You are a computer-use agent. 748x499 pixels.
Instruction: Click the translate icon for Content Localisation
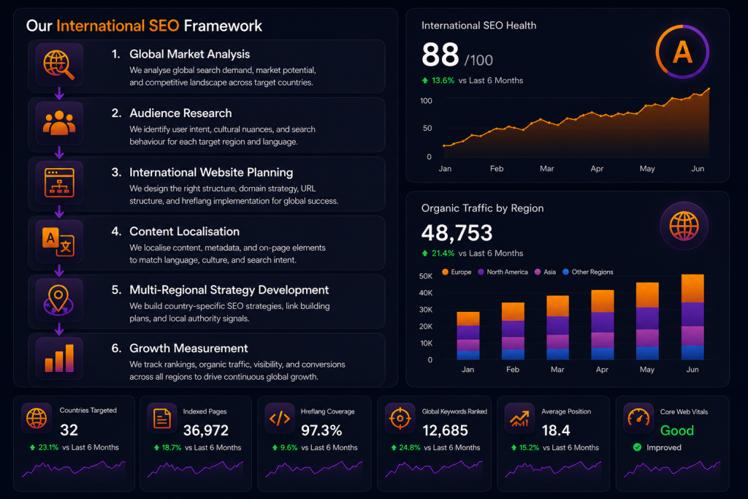(59, 241)
